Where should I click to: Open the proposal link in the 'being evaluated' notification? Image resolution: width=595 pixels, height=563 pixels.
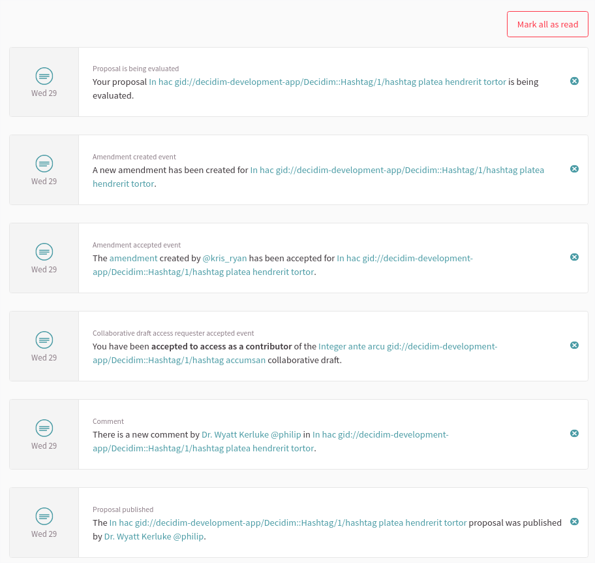[x=327, y=82]
